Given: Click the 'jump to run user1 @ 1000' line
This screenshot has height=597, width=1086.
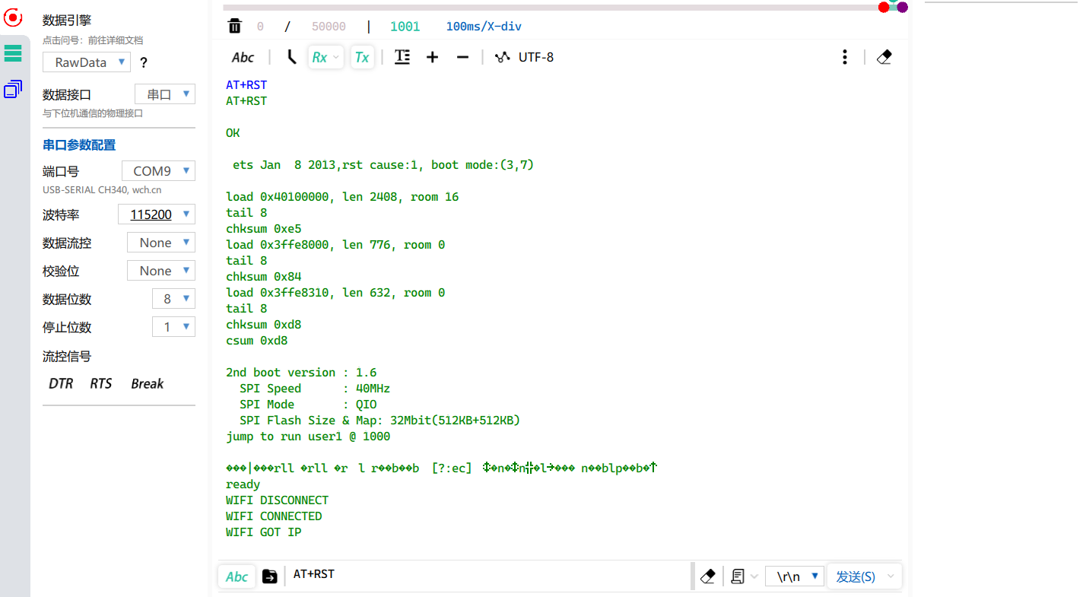Looking at the screenshot, I should 308,437.
